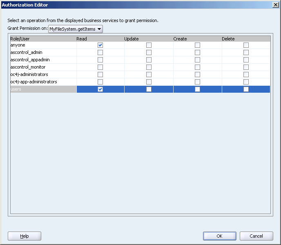Viewport: 281px width, 245px height.
Task: Check Create for ascontrol_monitor
Action: click(x=197, y=67)
